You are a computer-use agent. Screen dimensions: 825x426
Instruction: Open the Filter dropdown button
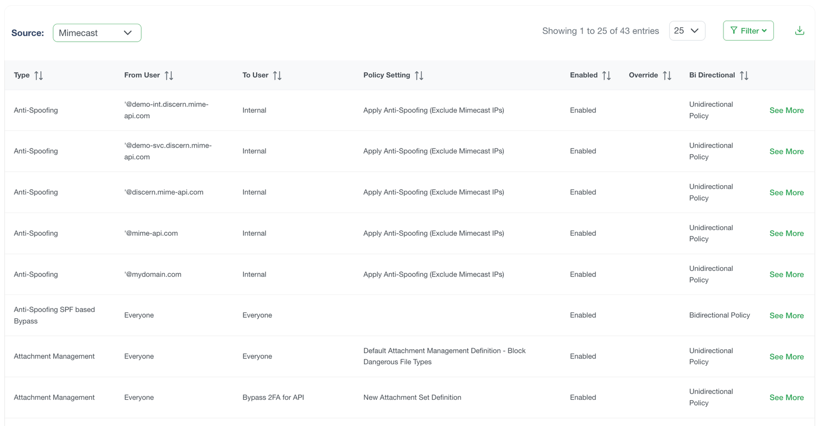pyautogui.click(x=748, y=31)
